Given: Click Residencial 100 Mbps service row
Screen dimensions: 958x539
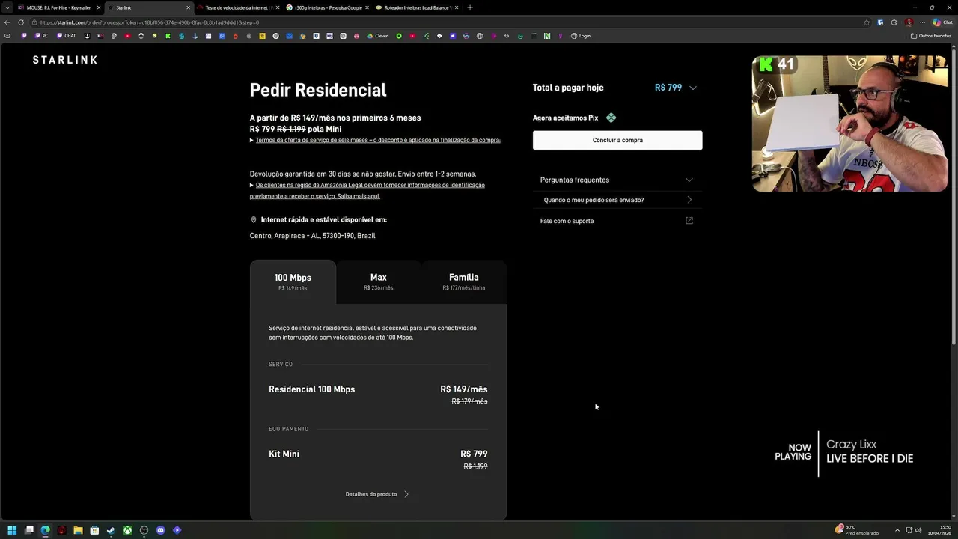Looking at the screenshot, I should point(378,394).
